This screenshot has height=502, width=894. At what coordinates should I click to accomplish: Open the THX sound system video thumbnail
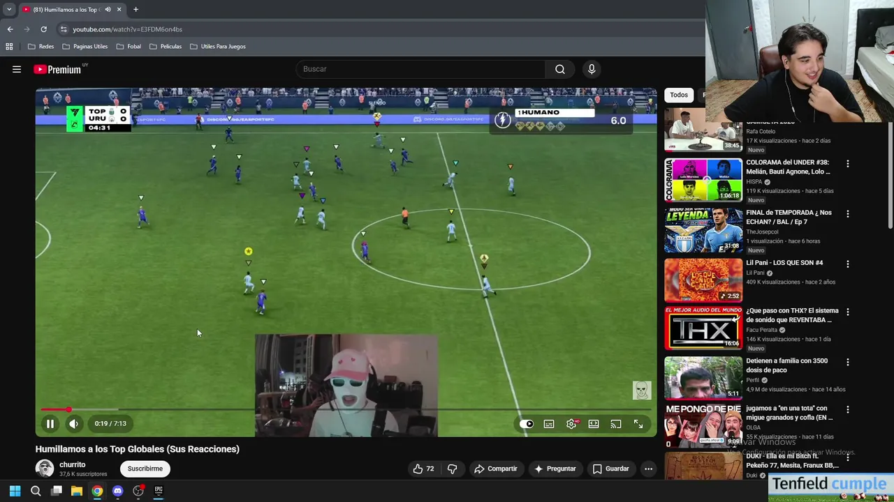tap(703, 328)
